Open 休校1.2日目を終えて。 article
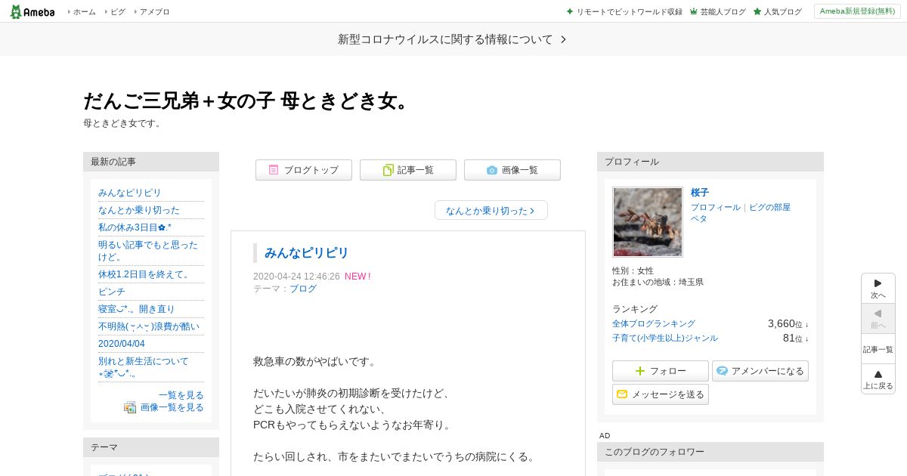The image size is (907, 476). click(x=144, y=274)
